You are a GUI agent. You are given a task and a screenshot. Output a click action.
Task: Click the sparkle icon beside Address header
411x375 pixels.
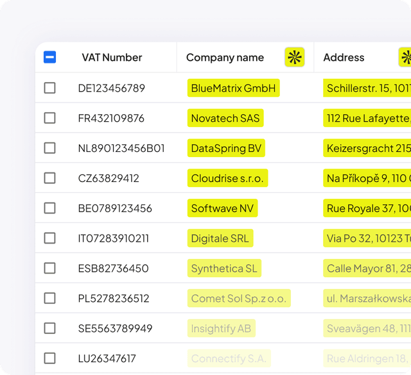pyautogui.click(x=405, y=58)
